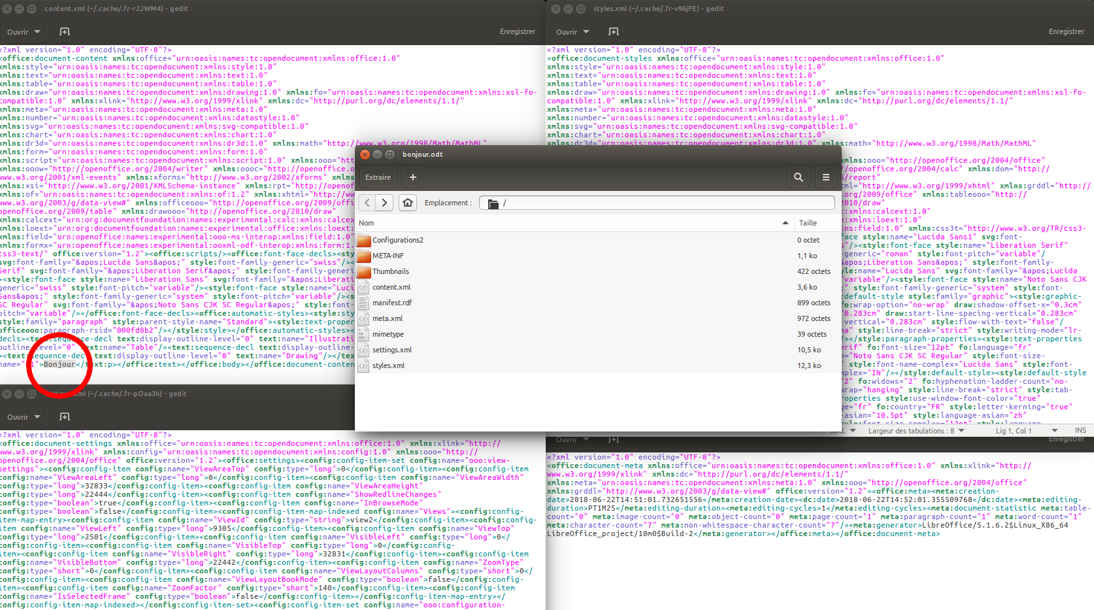Click Bonjour text in content.xml editor
The image size is (1094, 610).
click(x=59, y=364)
